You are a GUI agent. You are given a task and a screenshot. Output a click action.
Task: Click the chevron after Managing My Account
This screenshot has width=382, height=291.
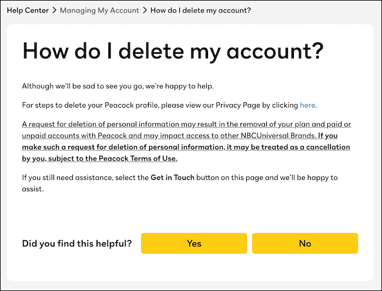(x=145, y=10)
